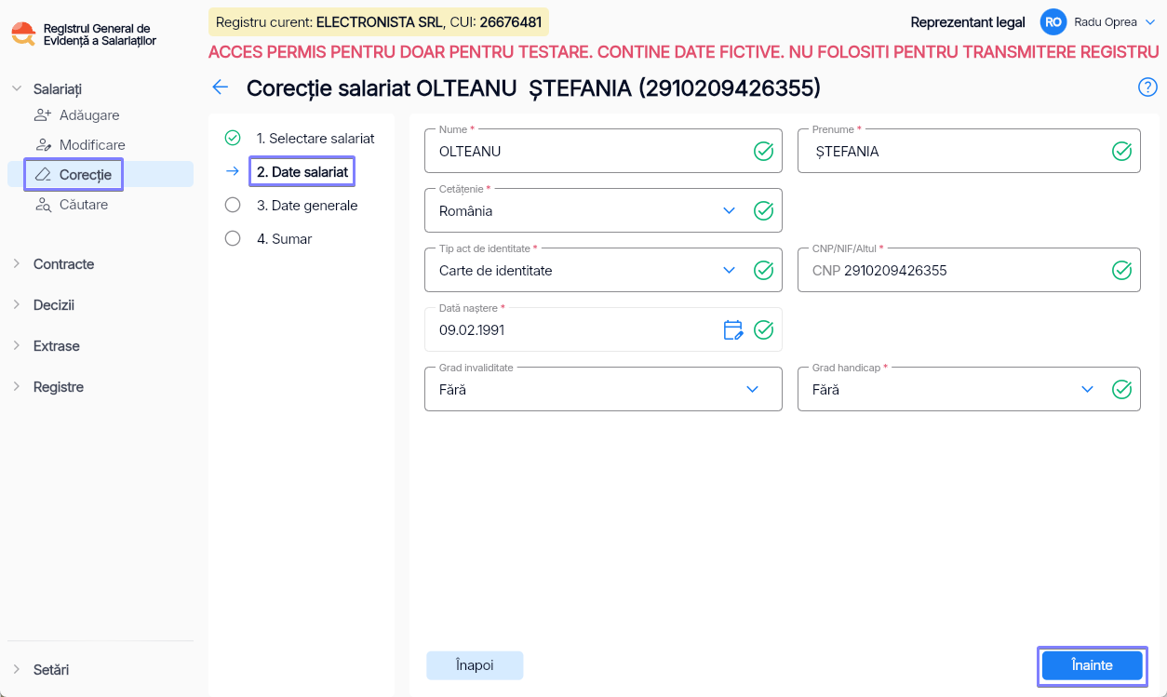Screen dimensions: 1167x697
Task: Expand the Setări sidebar section
Action: (16, 669)
